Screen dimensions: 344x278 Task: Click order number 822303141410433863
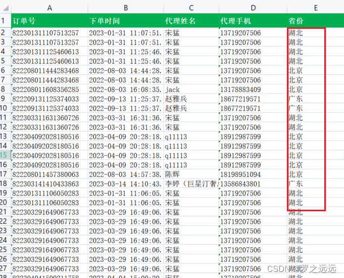tap(50, 184)
